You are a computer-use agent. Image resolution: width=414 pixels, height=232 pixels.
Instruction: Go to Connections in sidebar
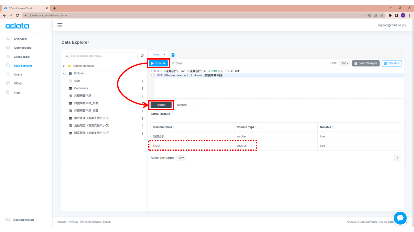click(x=23, y=48)
